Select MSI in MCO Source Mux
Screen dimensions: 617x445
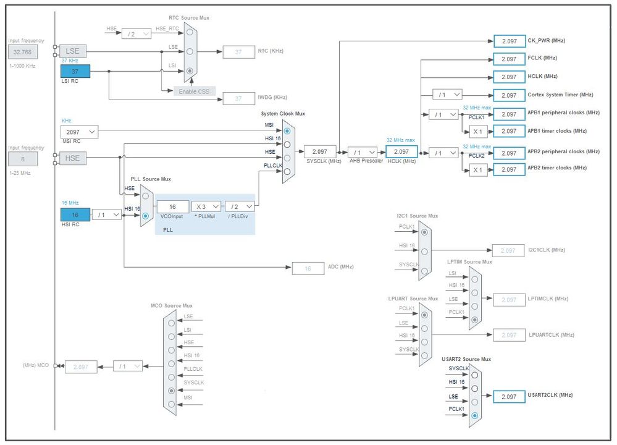click(x=171, y=404)
